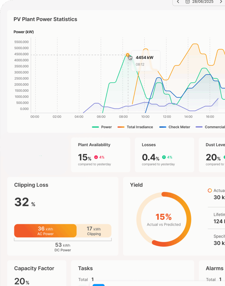The height and width of the screenshot is (286, 225).
Task: Click the green up-arrow badge in Losses
Action: 164,157
